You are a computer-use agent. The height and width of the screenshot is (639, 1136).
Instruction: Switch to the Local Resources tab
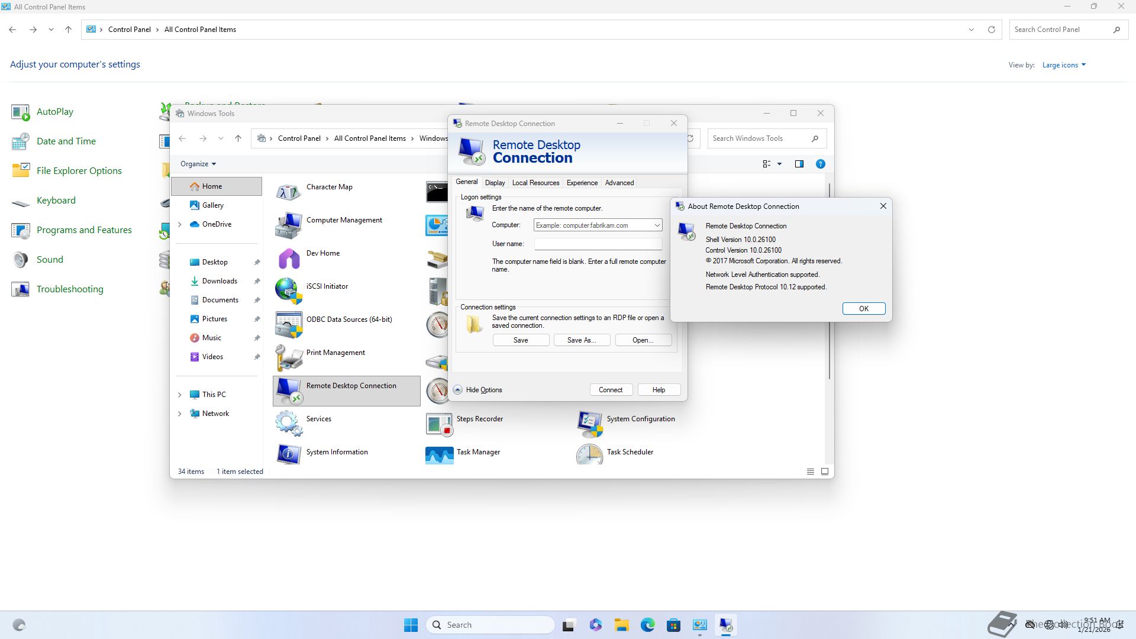tap(535, 183)
